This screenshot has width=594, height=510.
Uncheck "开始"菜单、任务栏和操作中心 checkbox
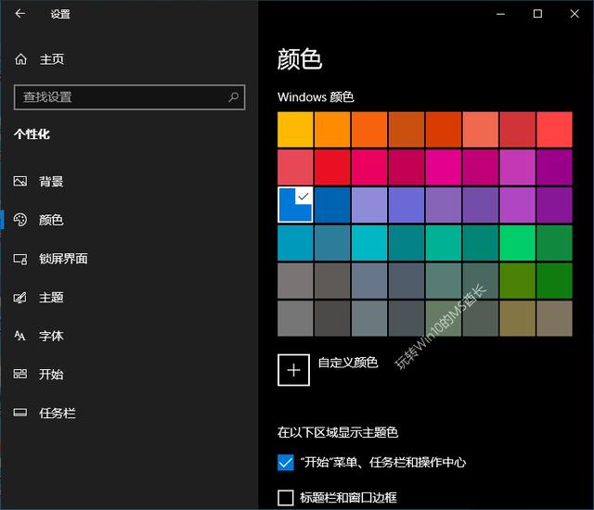[286, 463]
